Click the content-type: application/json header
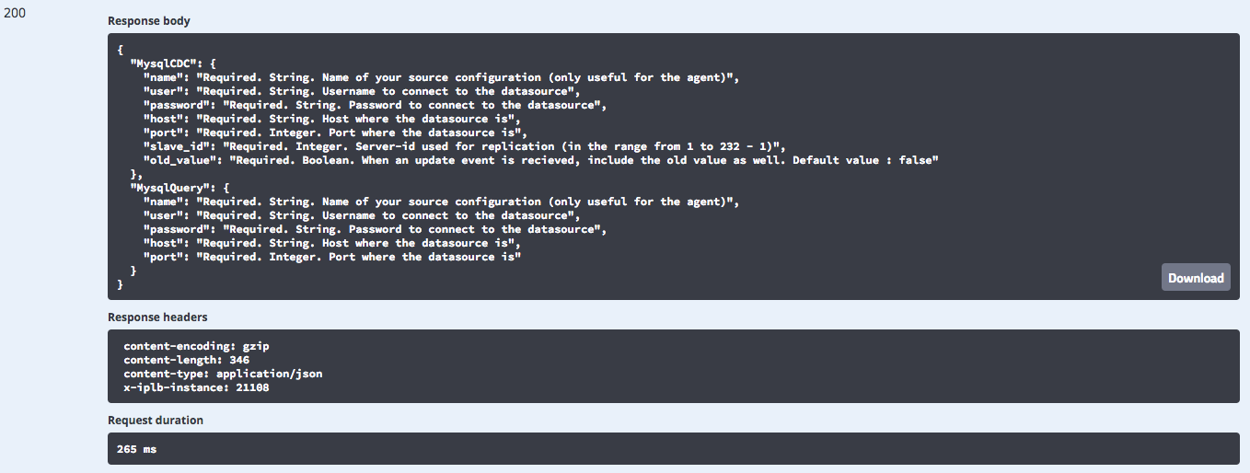The image size is (1250, 473). coord(223,374)
